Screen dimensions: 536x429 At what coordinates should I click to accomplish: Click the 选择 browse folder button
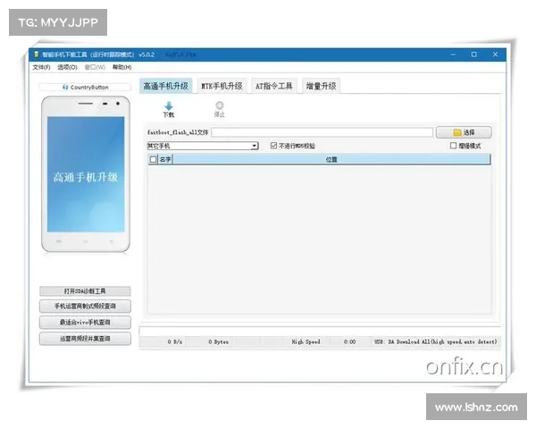[x=464, y=132]
